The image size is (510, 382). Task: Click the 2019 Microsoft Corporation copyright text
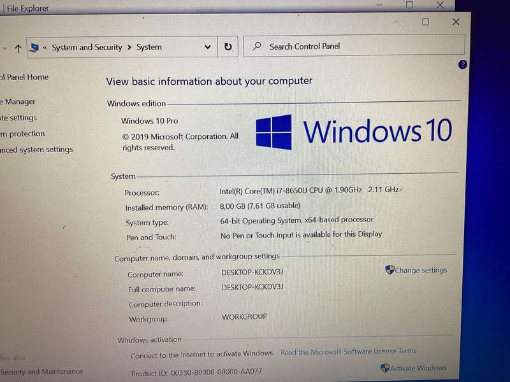pyautogui.click(x=180, y=142)
